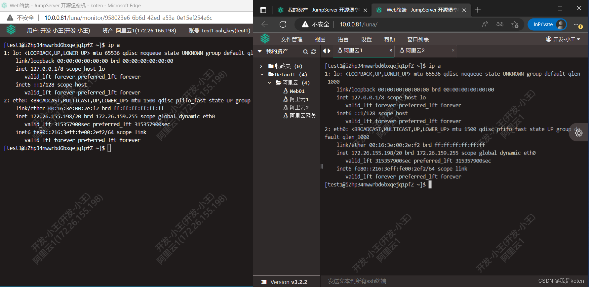
Task: Select the 阿里云 (4) folder
Action: (x=293, y=83)
